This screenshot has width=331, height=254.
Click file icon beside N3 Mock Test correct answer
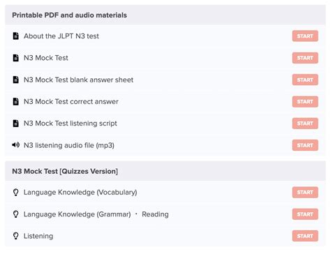15,101
